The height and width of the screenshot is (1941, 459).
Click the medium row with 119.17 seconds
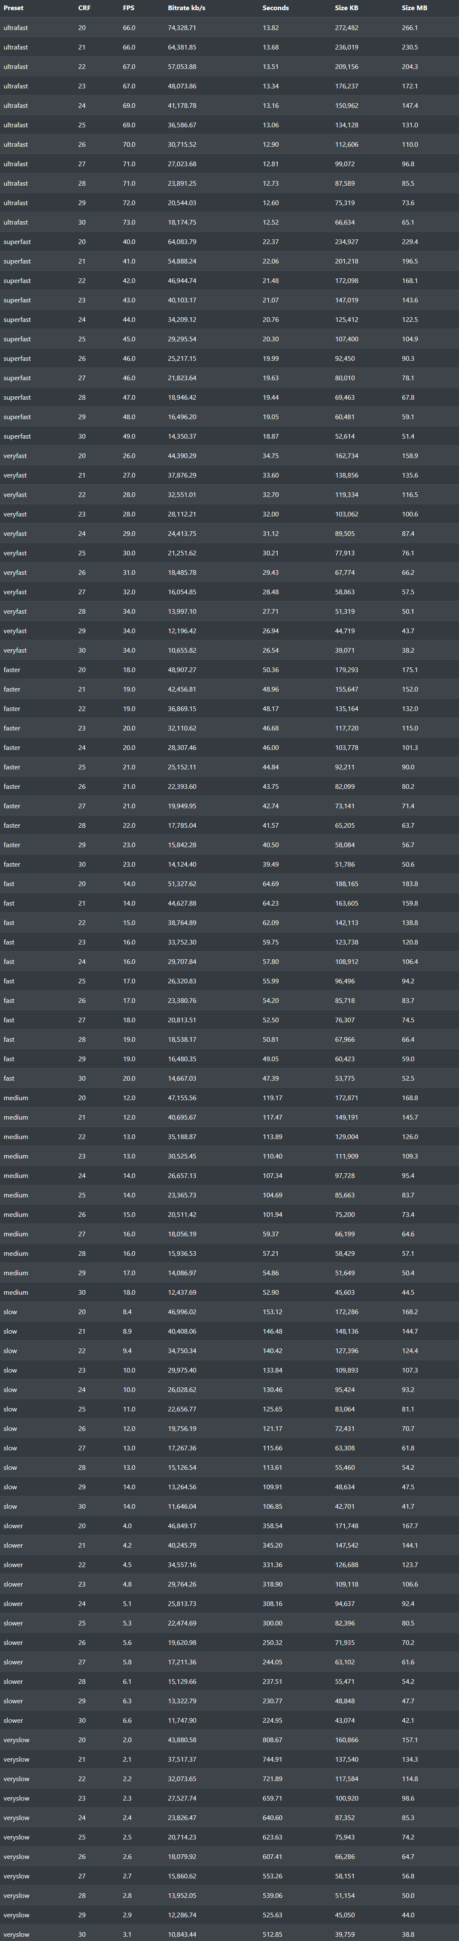click(229, 1098)
